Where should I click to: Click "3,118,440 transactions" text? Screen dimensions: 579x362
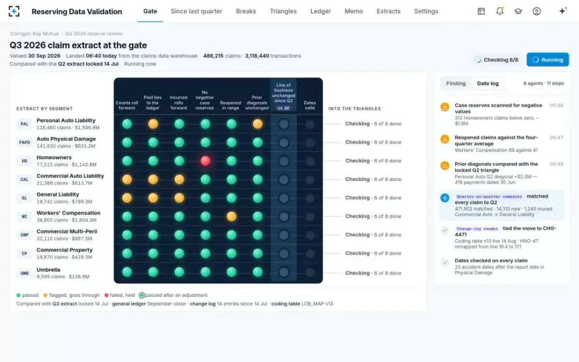pos(273,56)
